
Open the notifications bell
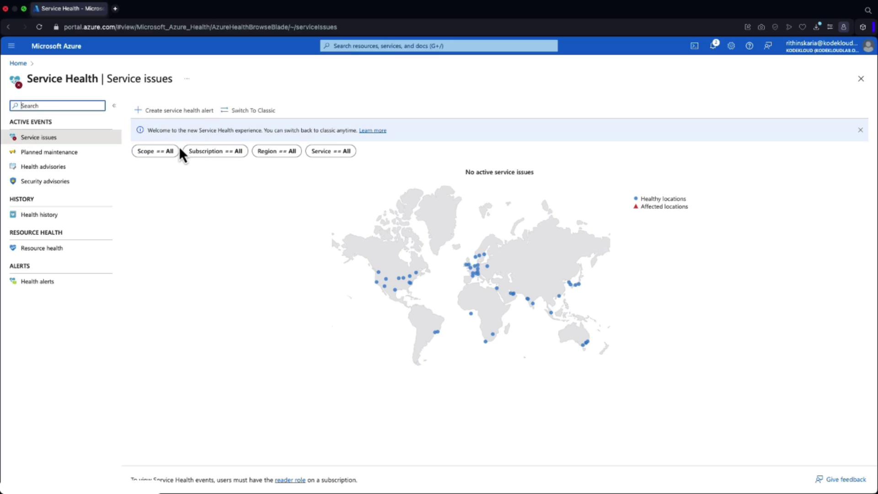tap(713, 46)
